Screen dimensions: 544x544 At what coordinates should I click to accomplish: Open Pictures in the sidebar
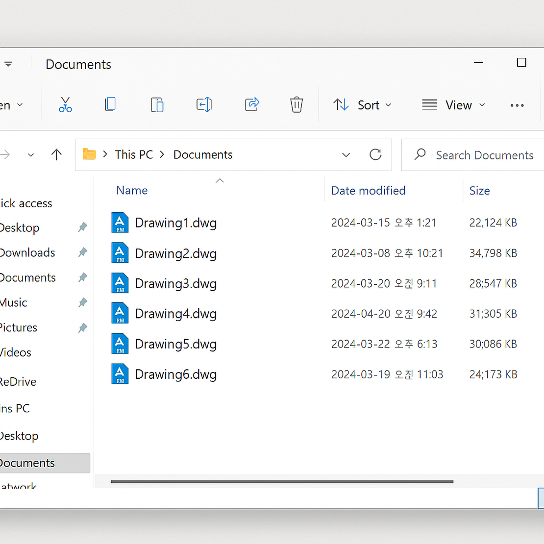point(19,327)
